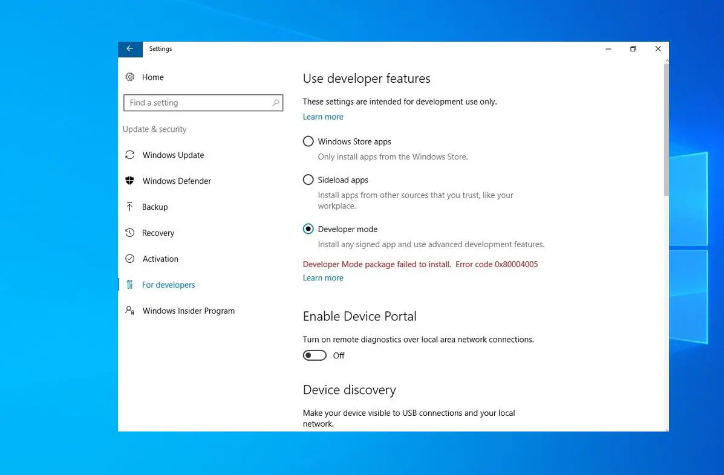Select the For developers tools icon

(x=130, y=285)
